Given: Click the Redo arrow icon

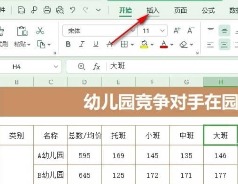Looking at the screenshot, I should (85, 10).
